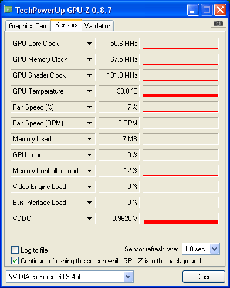230x288 pixels.
Task: Uncheck Continue refreshing in background checkbox
Action: pos(15,261)
